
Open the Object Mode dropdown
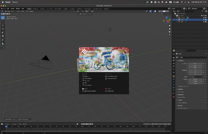(x=10, y=11)
